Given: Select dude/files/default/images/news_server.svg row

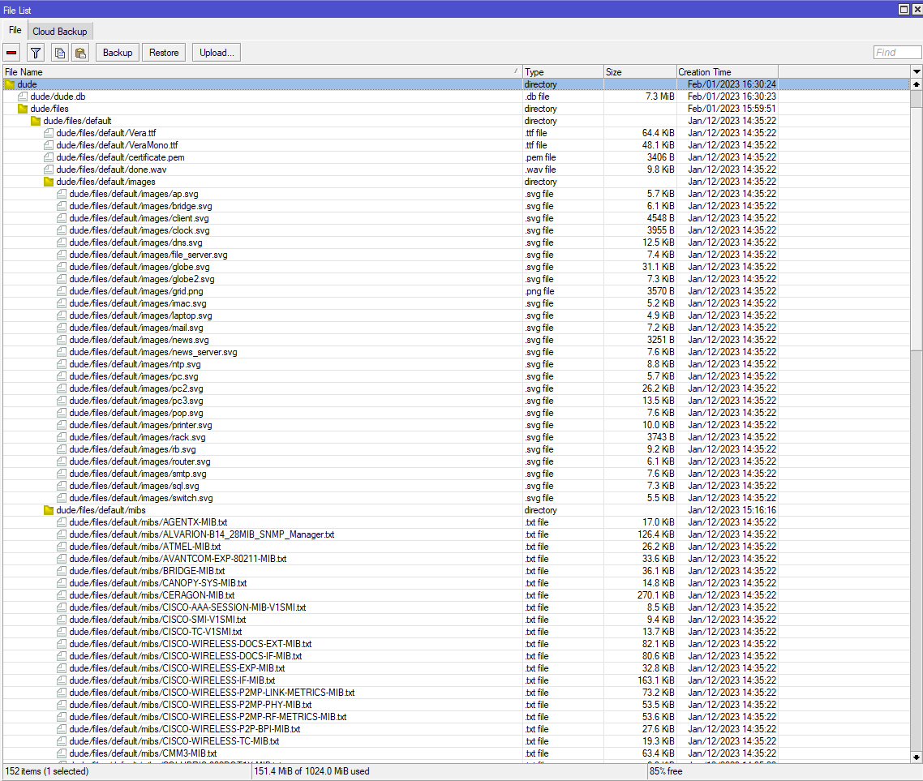Looking at the screenshot, I should tap(456, 352).
